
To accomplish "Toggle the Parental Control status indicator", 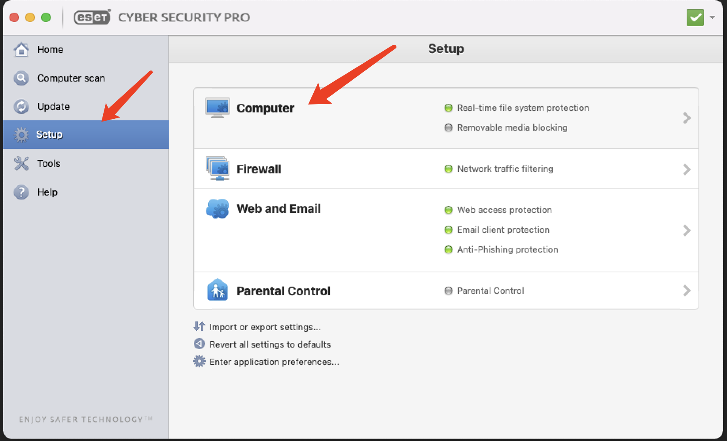I will click(x=448, y=291).
